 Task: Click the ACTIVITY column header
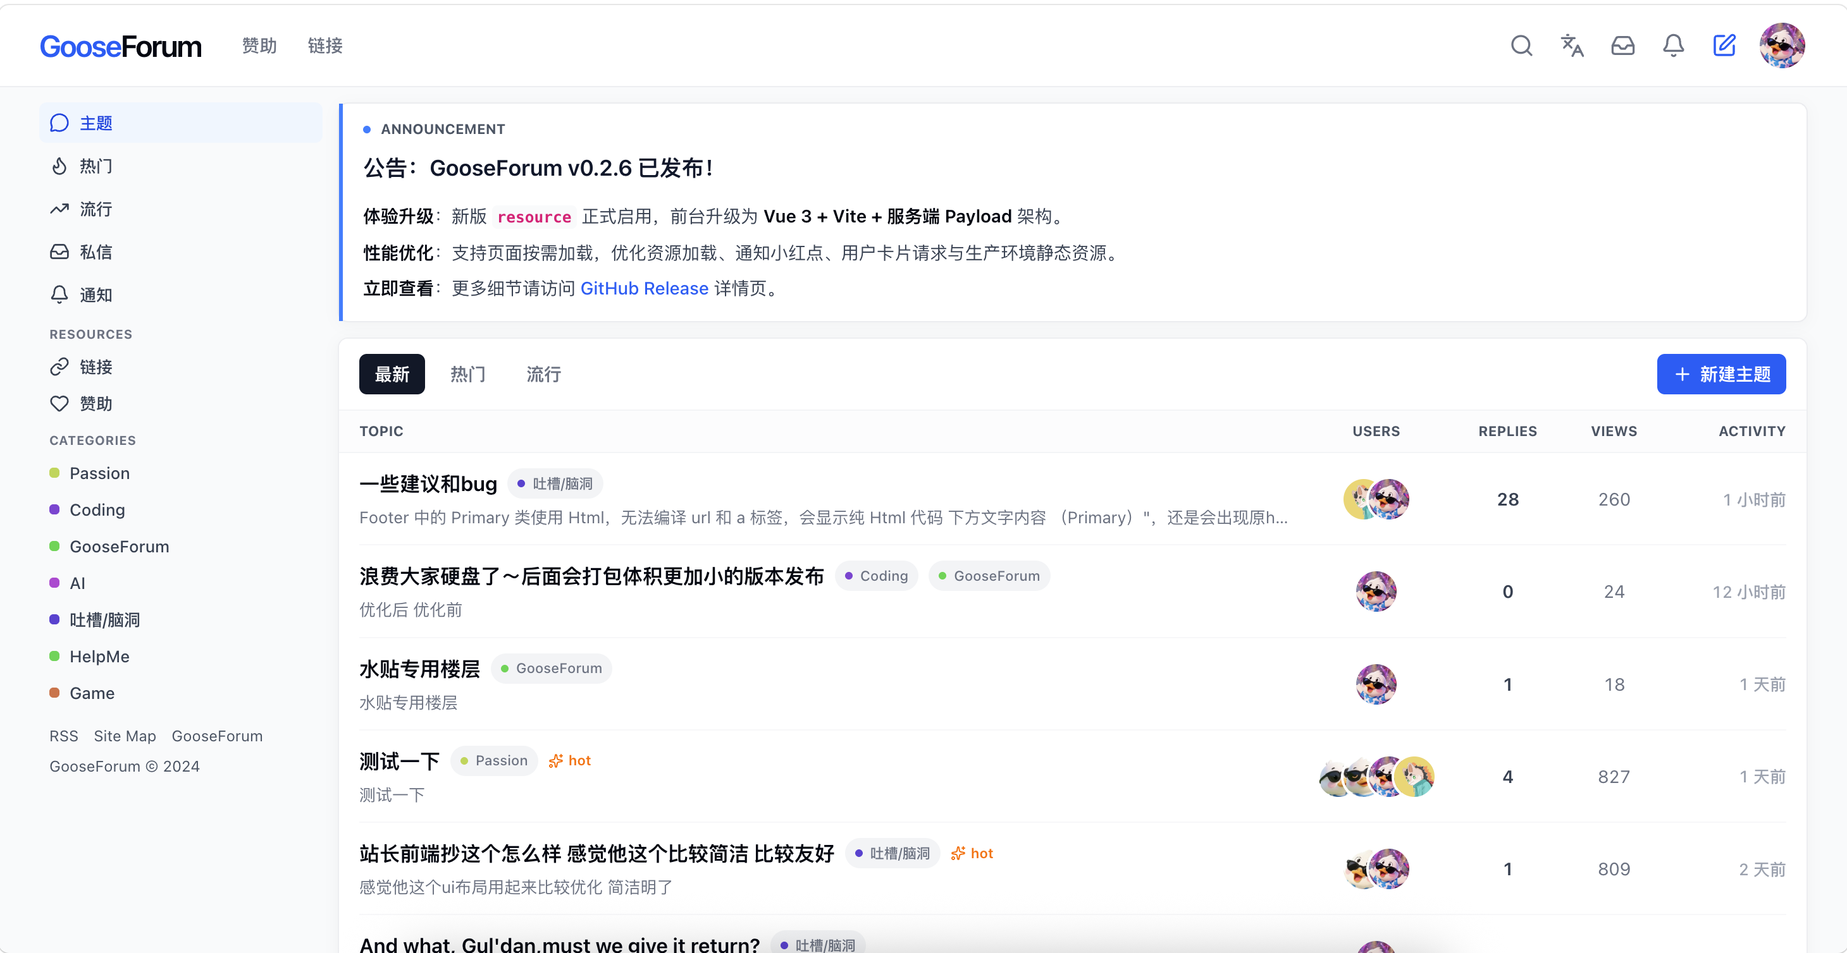pyautogui.click(x=1751, y=432)
